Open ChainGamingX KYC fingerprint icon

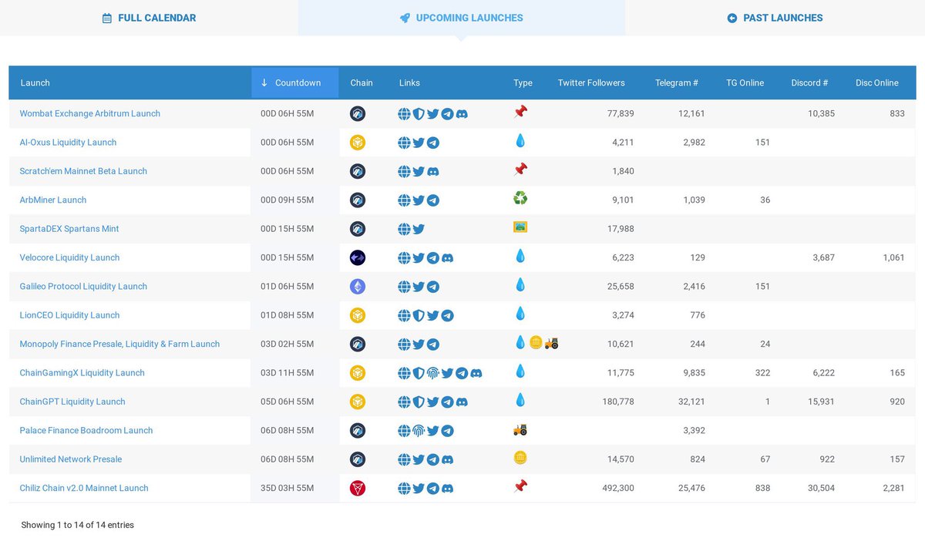coord(432,372)
